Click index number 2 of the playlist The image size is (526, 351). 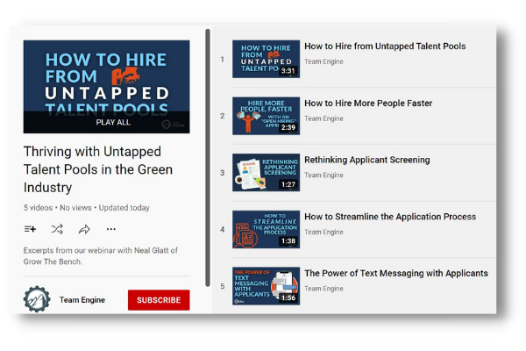222,116
